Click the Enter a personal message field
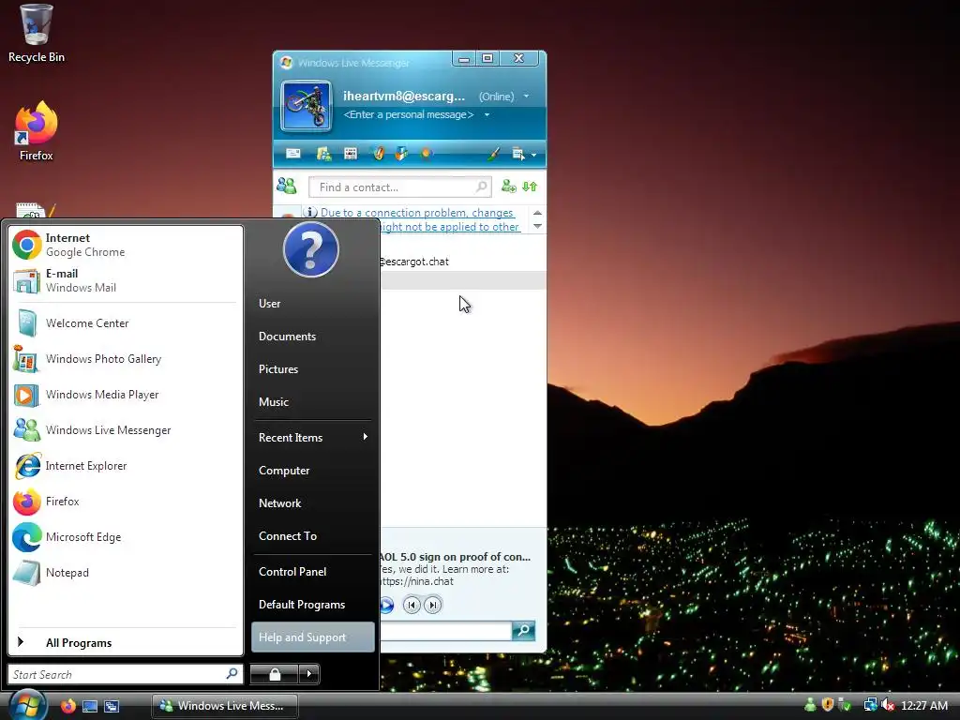 tap(409, 114)
